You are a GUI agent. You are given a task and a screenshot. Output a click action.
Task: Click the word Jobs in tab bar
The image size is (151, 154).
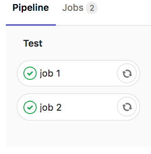(73, 8)
